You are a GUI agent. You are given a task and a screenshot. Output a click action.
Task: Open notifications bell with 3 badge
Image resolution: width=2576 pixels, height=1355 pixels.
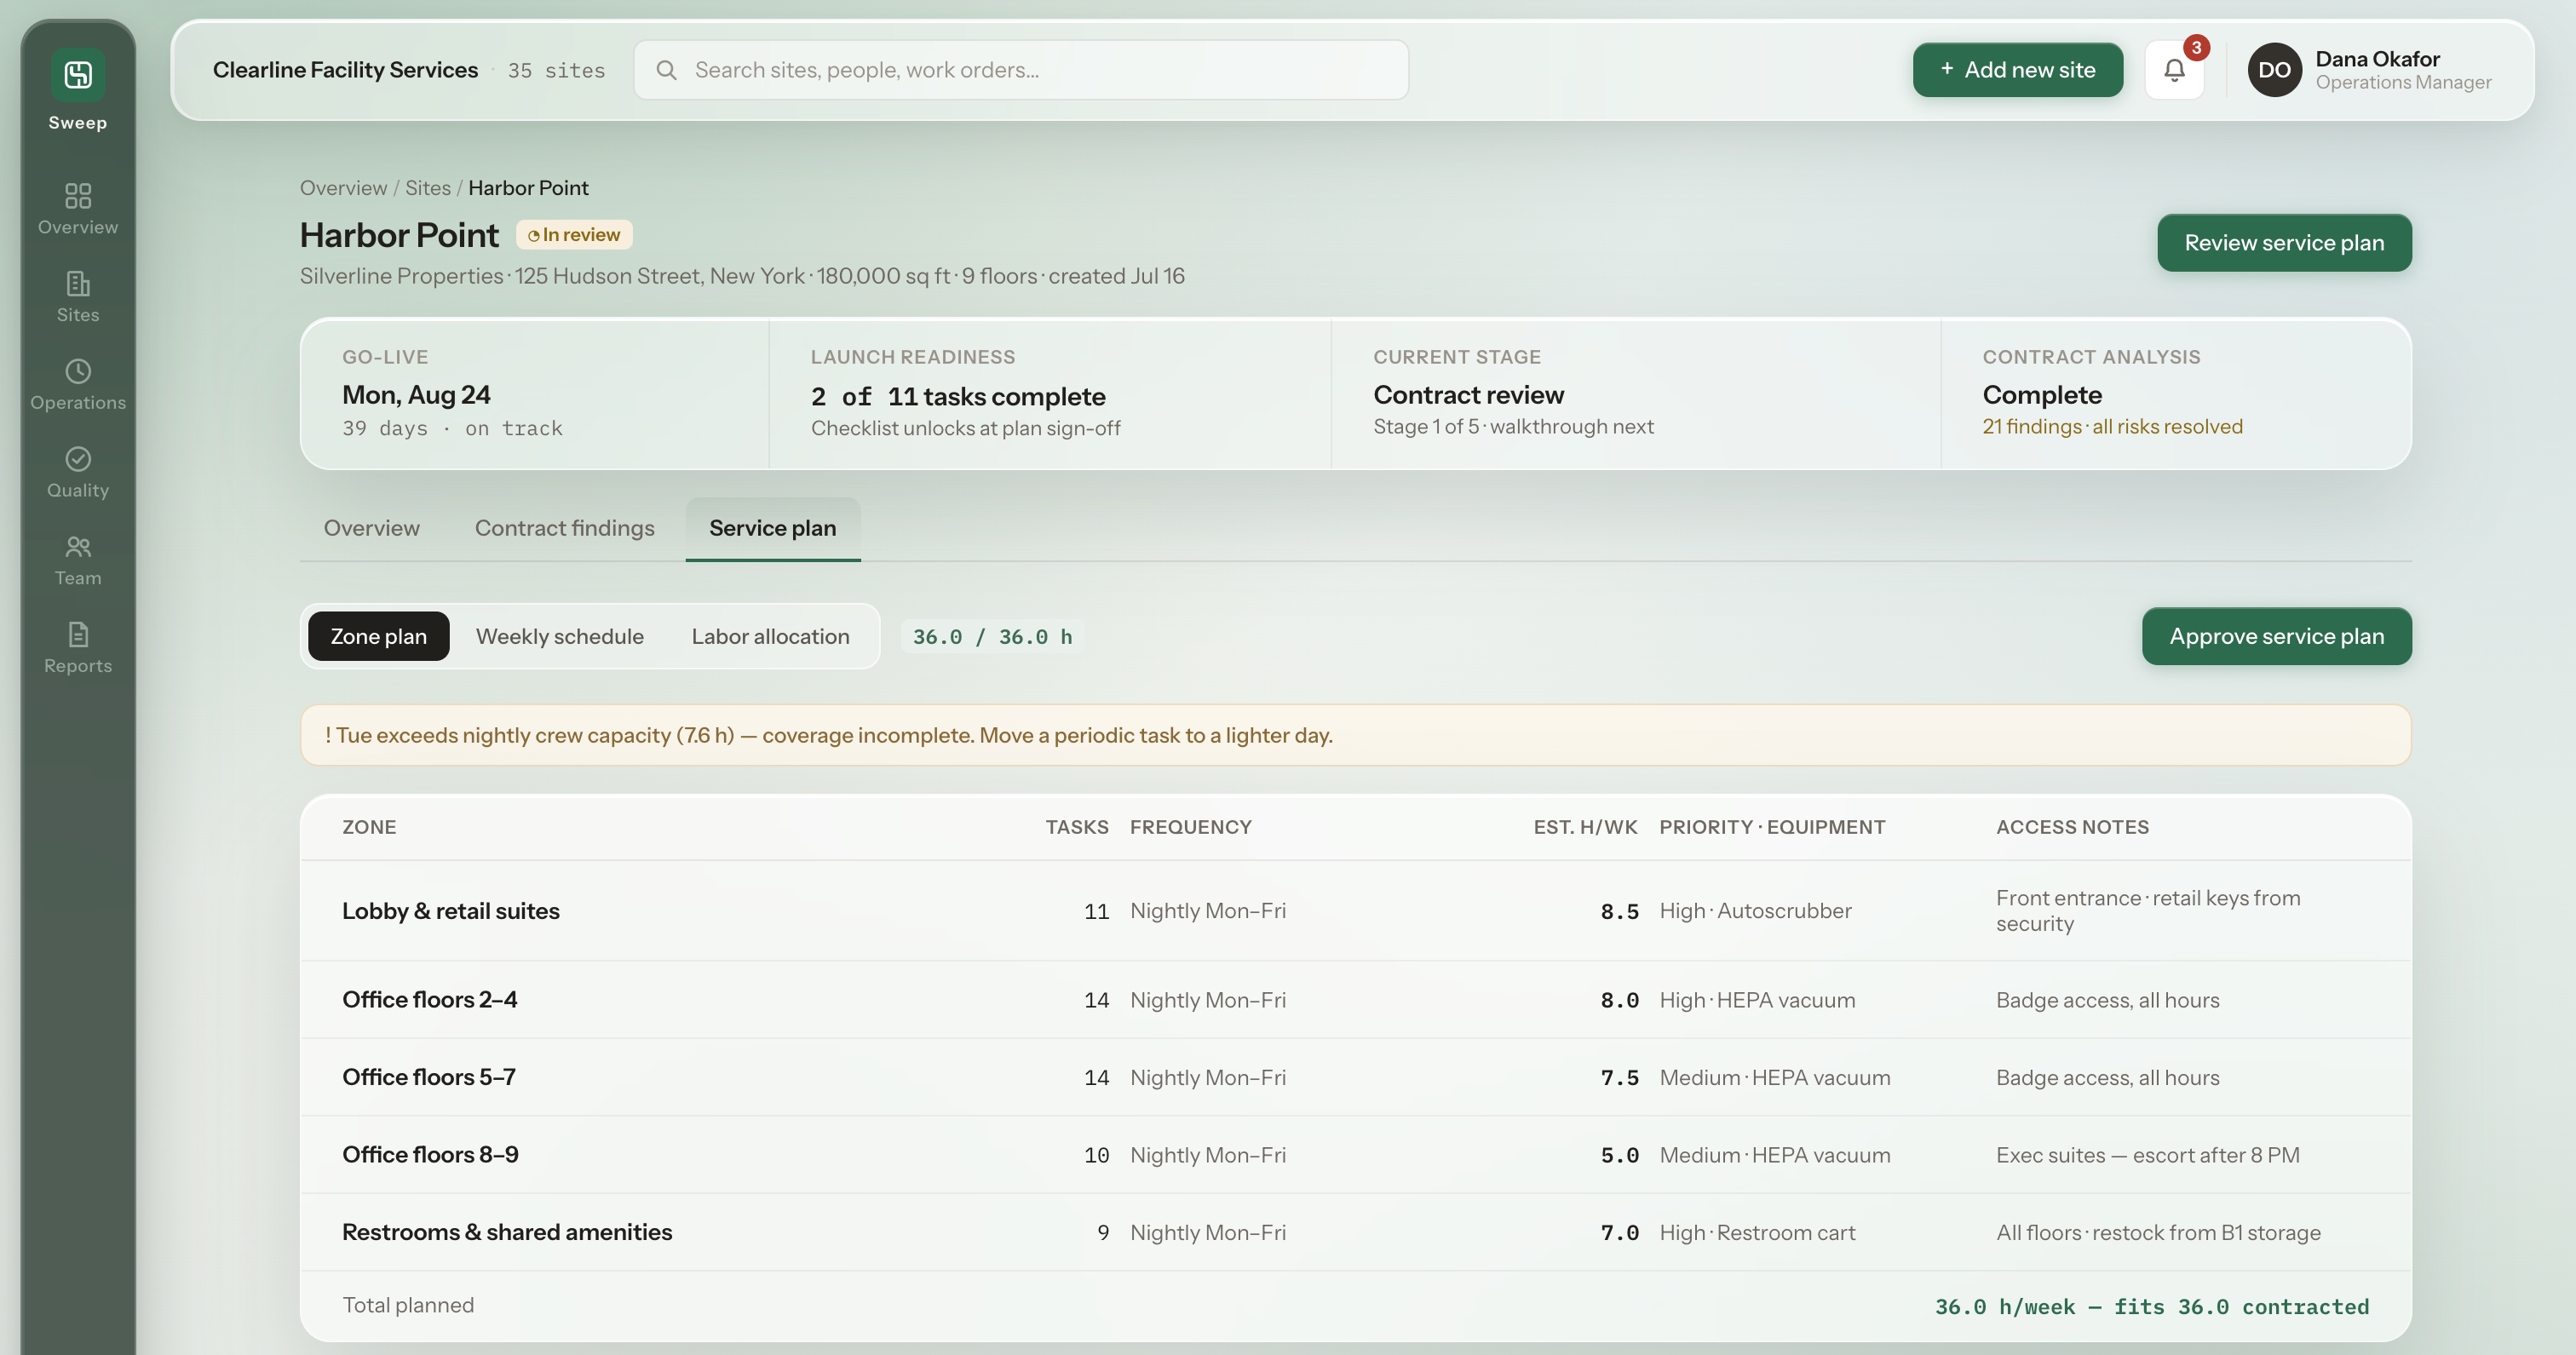[x=2175, y=70]
